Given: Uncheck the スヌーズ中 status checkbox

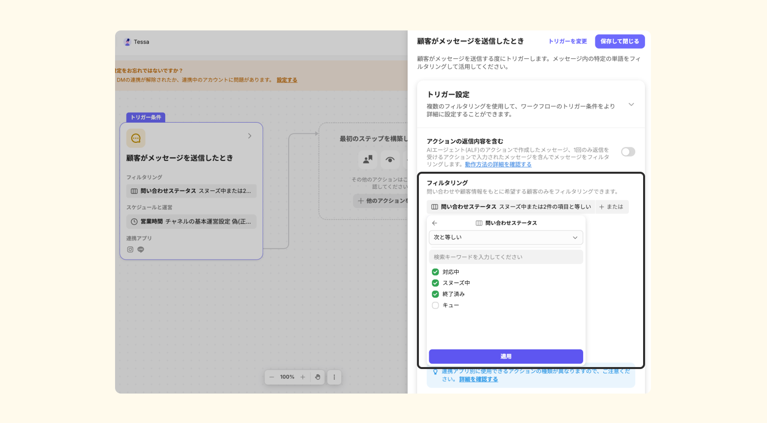Looking at the screenshot, I should pos(435,283).
